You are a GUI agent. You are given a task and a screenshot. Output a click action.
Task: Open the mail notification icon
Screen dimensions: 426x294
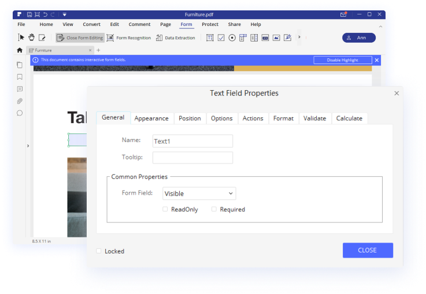tap(343, 14)
